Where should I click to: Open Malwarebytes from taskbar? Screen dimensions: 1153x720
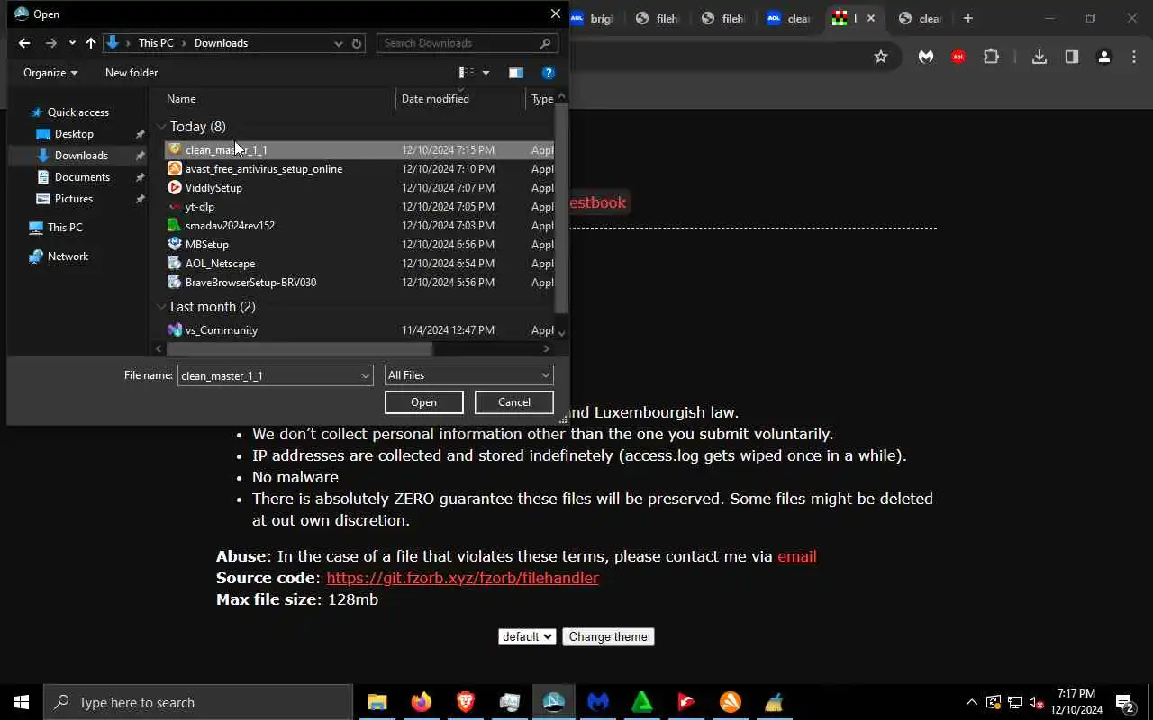pyautogui.click(x=598, y=702)
